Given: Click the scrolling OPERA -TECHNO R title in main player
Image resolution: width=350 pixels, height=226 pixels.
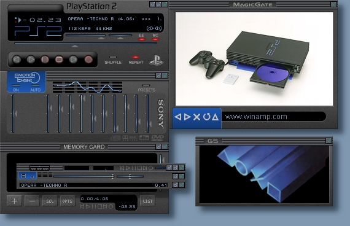Looking at the screenshot, I should pos(91,19).
